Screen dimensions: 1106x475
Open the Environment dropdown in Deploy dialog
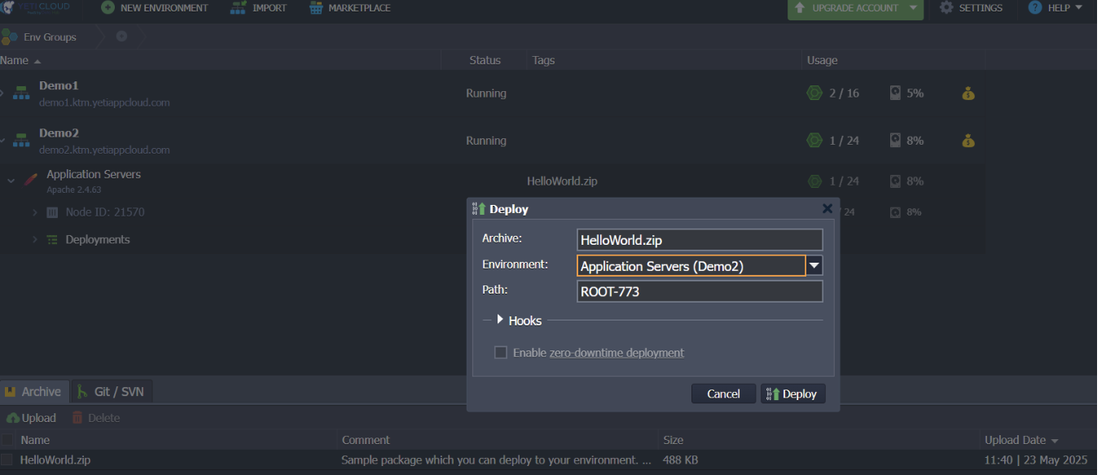814,265
